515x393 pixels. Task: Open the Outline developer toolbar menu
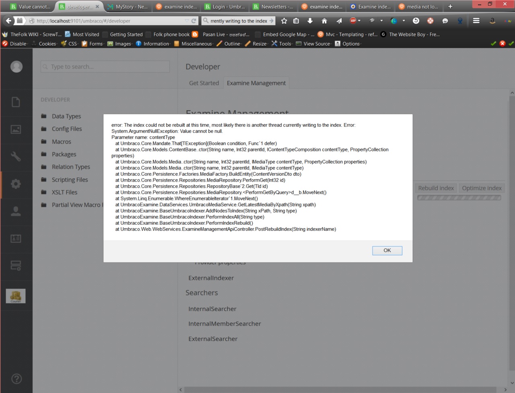229,43
